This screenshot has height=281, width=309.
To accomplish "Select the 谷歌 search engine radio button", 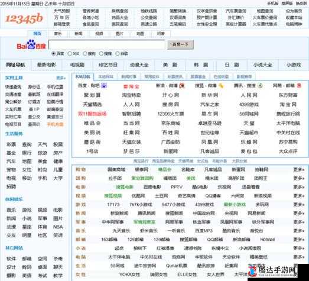I will click(x=117, y=53).
